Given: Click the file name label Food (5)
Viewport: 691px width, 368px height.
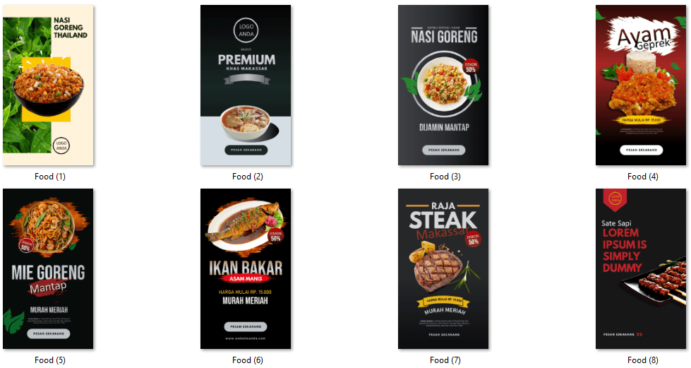Looking at the screenshot, I should (x=50, y=360).
